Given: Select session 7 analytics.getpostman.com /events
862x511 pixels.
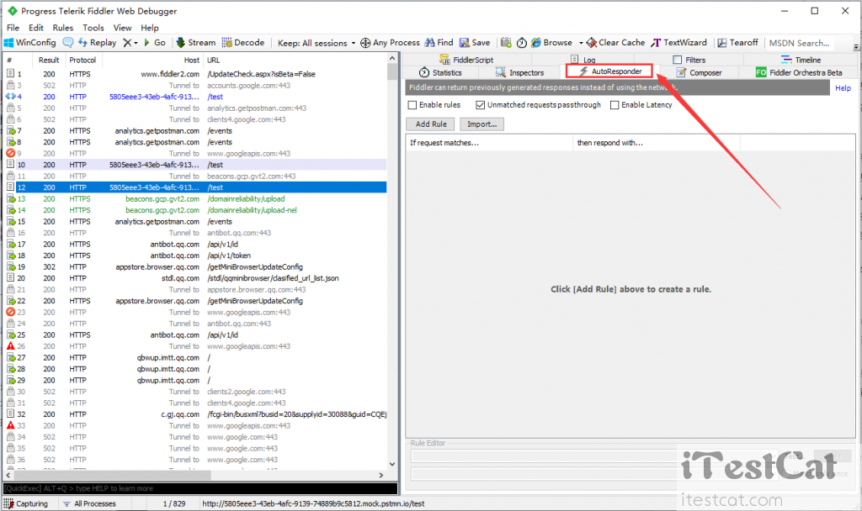Looking at the screenshot, I should coord(195,130).
